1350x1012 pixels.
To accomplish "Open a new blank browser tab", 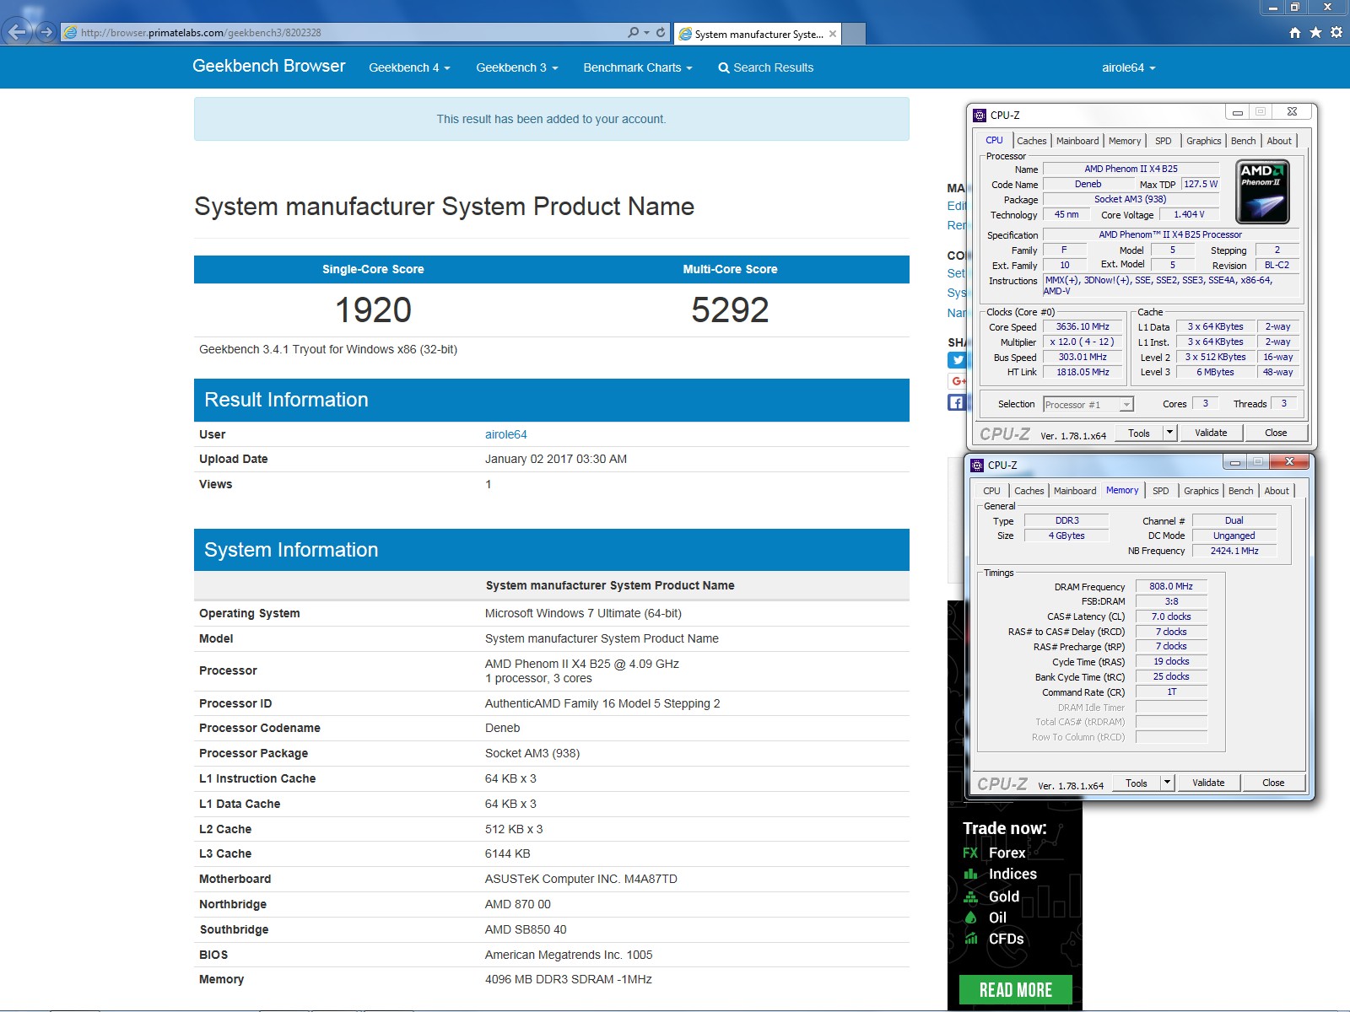I will (x=854, y=34).
